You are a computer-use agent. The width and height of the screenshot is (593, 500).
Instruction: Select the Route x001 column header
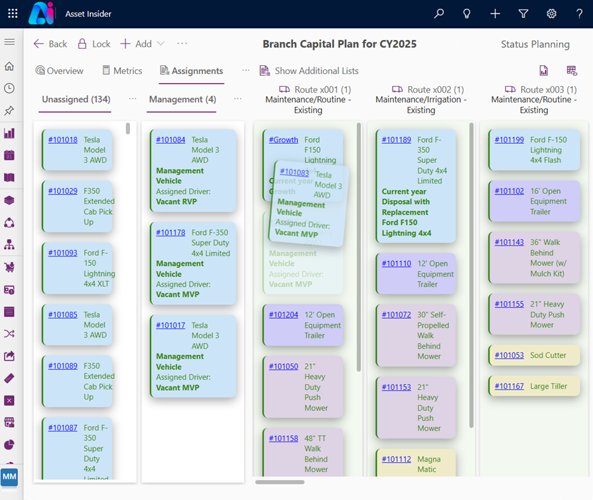pos(308,99)
